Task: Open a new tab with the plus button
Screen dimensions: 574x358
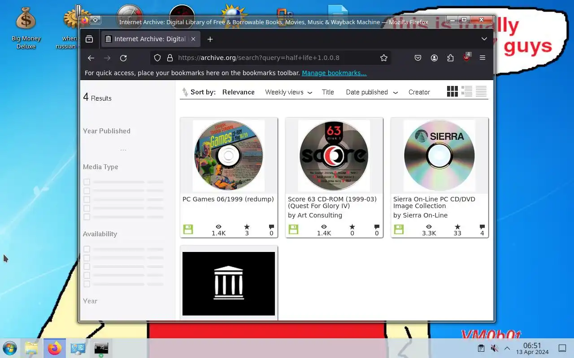Action: click(210, 39)
